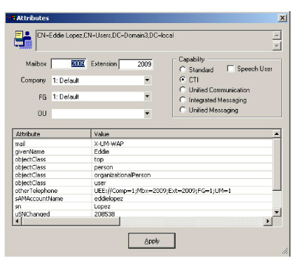Select the uSNChanged attribute row
The image size is (294, 267).
point(143,214)
